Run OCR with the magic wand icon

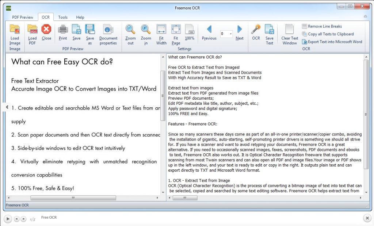pyautogui.click(x=256, y=30)
